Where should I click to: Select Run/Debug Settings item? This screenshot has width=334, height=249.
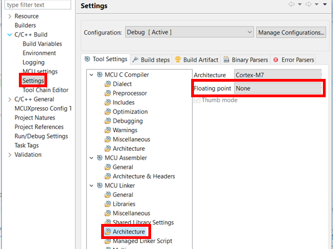point(41,136)
